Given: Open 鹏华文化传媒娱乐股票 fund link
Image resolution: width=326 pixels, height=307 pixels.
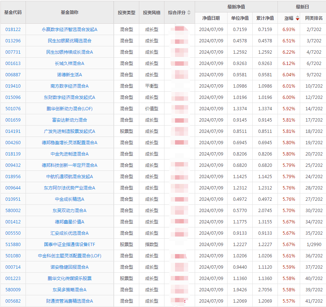Looking at the screenshot, I should (69, 278).
